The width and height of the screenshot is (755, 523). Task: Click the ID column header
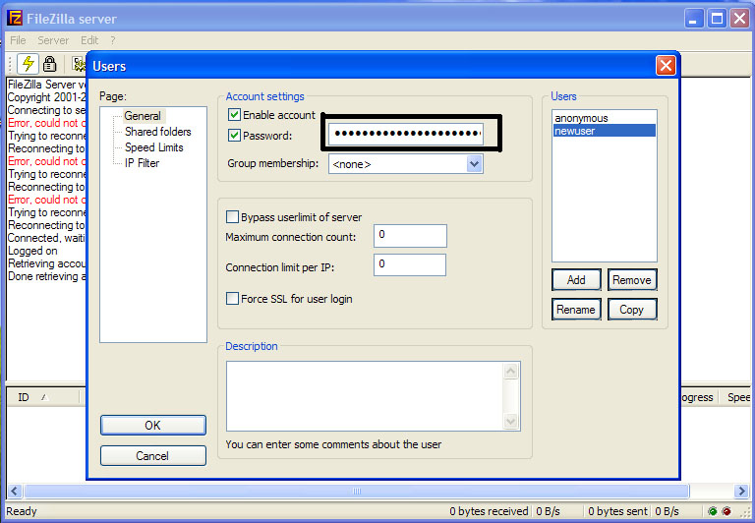[42, 397]
